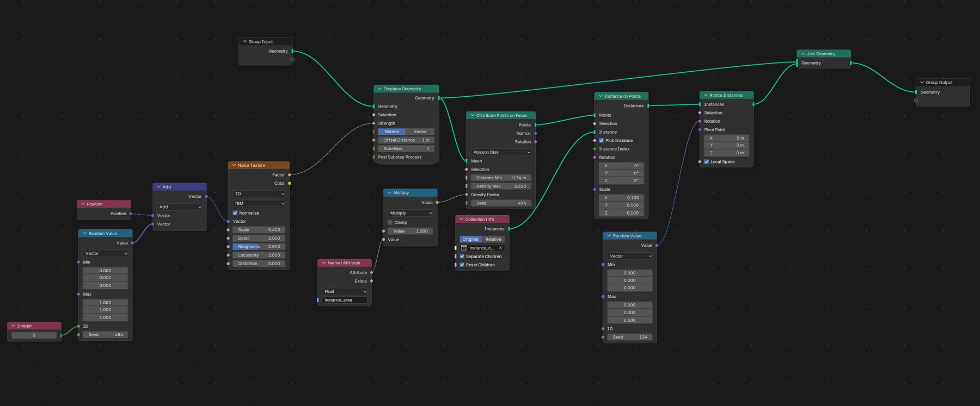This screenshot has height=406, width=980.
Task: Click the instance_area attribute name field
Action: coord(345,300)
